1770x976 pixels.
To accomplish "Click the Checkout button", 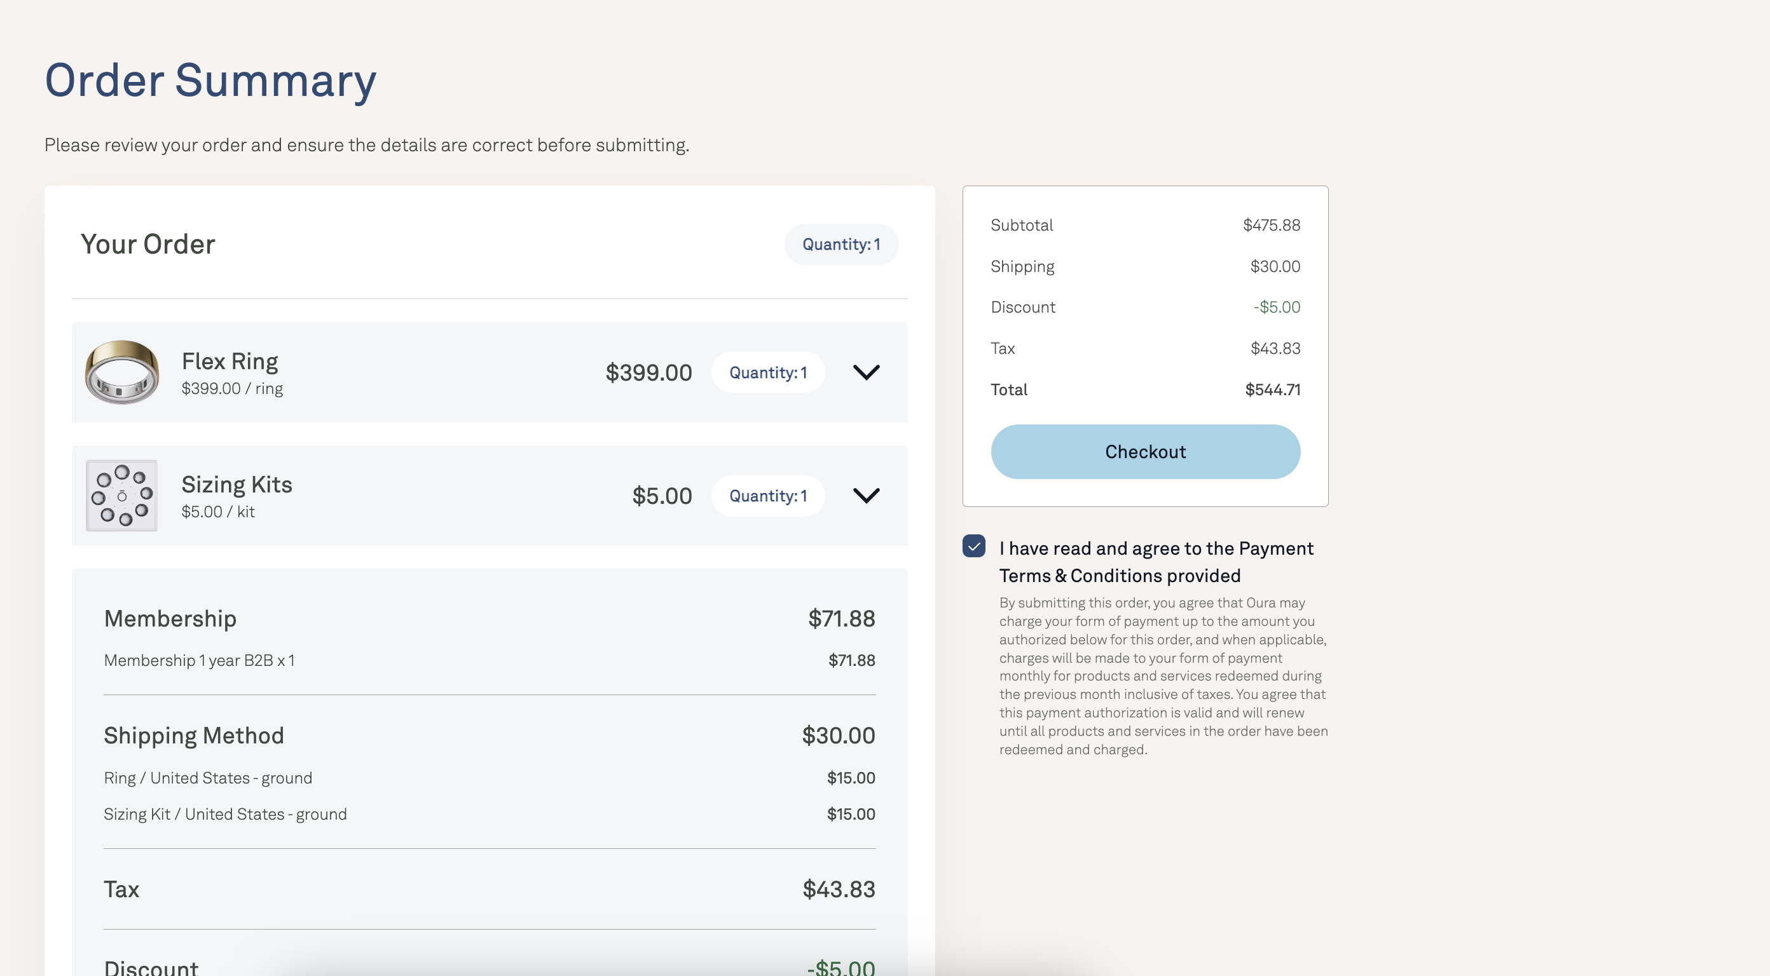I will click(x=1145, y=451).
